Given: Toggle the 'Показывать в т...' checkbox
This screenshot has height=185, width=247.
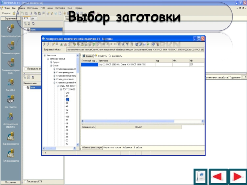Looking at the screenshot, I should point(25,69).
